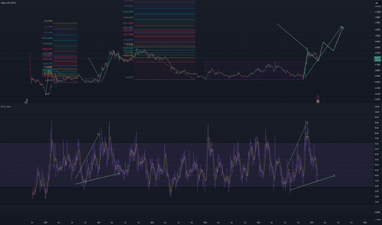Click the Hedera symbol title legend
The height and width of the screenshot is (225, 382).
(x=8, y=3)
